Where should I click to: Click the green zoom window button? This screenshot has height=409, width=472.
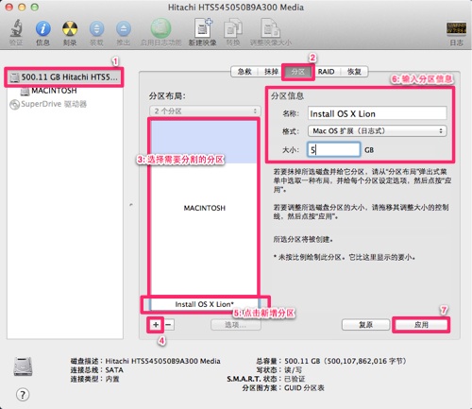[x=35, y=7]
